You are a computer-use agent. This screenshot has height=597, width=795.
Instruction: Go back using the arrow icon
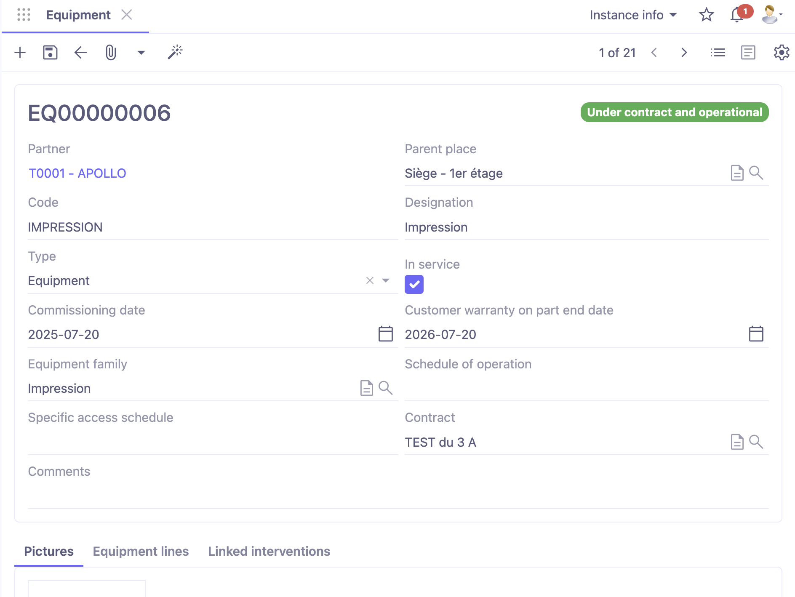[80, 52]
